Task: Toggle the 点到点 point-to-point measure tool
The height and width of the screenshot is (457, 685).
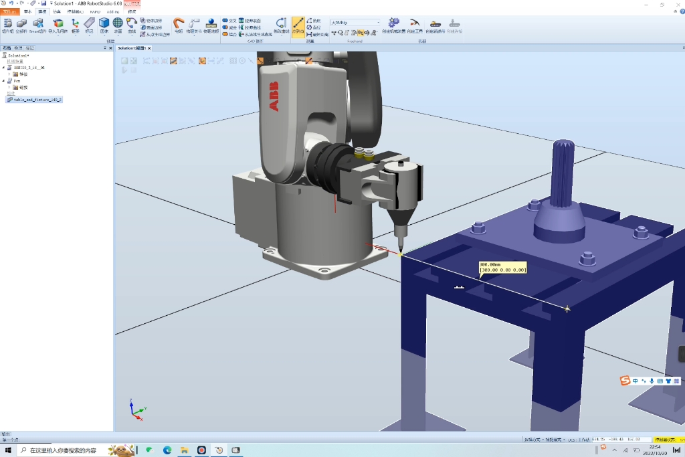Action: coord(298,25)
